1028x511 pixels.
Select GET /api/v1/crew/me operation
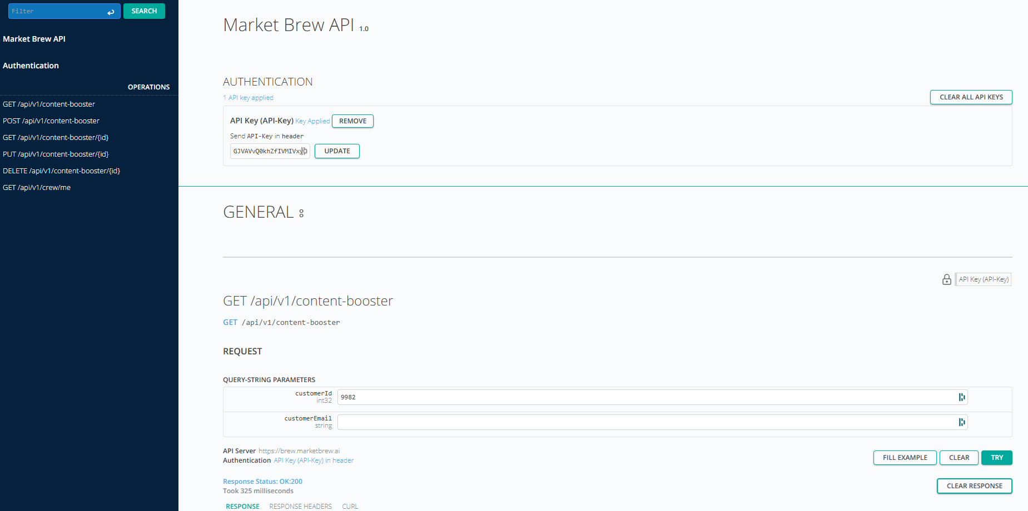37,187
